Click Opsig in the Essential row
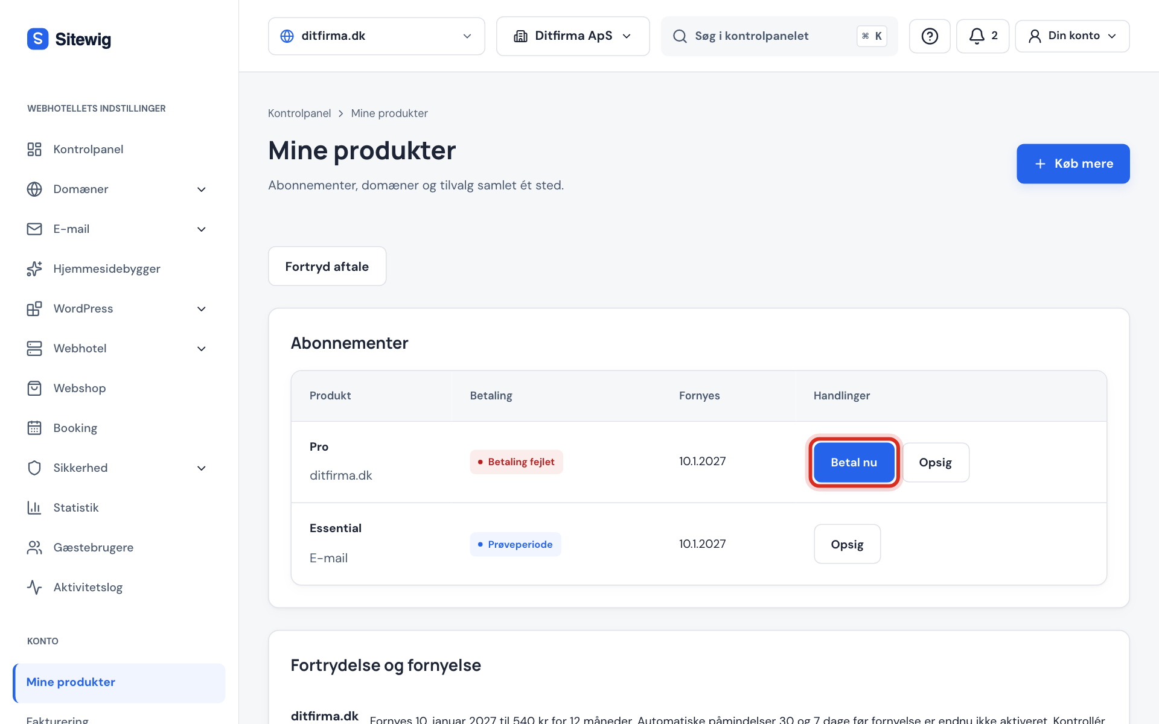Viewport: 1159px width, 724px height. [847, 544]
